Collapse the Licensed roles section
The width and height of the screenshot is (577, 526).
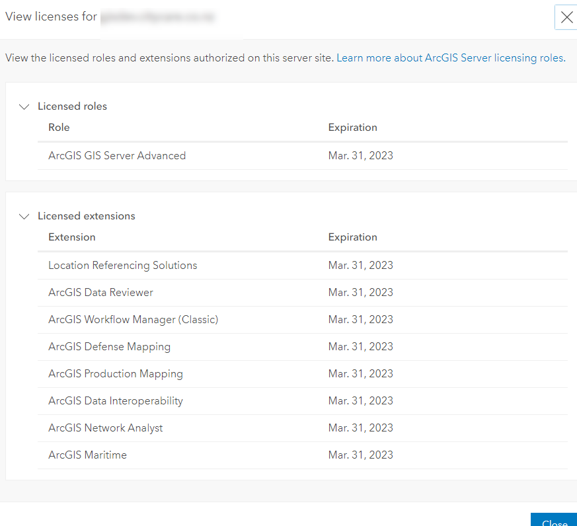24,106
